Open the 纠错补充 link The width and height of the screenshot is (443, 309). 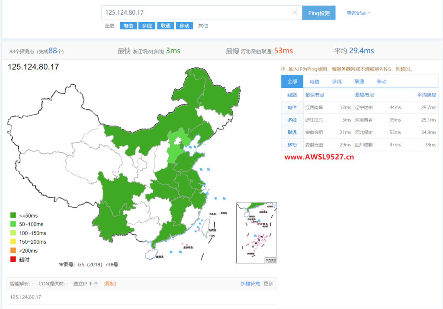(250, 284)
